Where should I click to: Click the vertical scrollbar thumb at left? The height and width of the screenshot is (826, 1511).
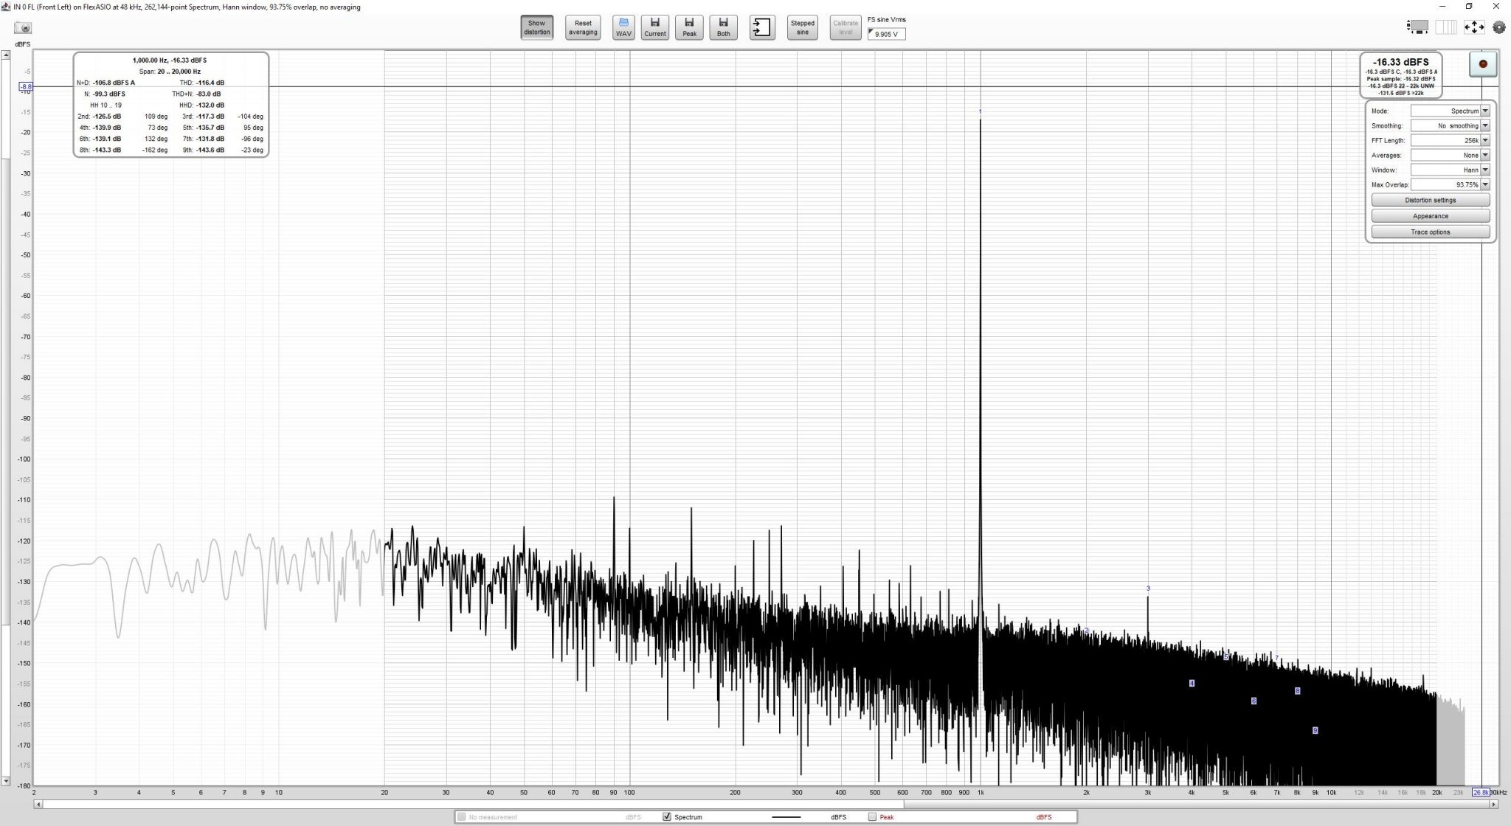(x=5, y=391)
